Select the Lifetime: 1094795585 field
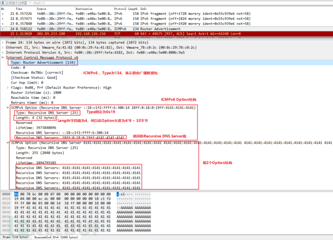This screenshot has height=240, width=333. 36,163
